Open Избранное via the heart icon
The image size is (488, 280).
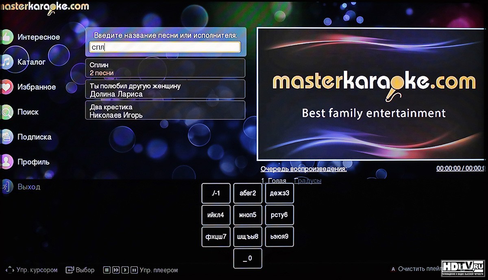7,87
